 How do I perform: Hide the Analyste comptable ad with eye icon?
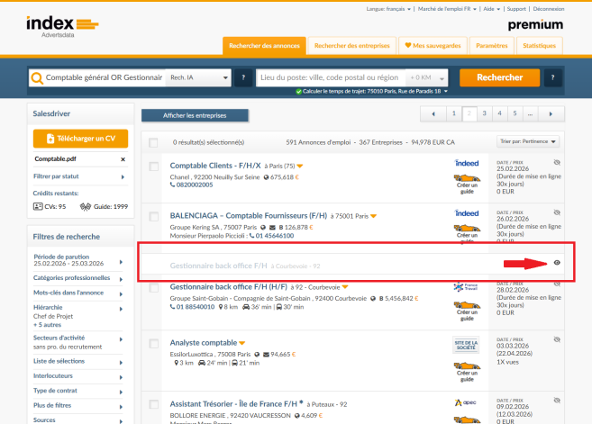point(557,339)
